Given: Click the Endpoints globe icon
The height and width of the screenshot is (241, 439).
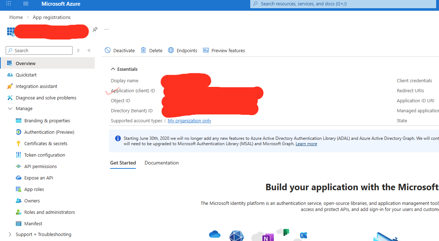Looking at the screenshot, I should (171, 50).
